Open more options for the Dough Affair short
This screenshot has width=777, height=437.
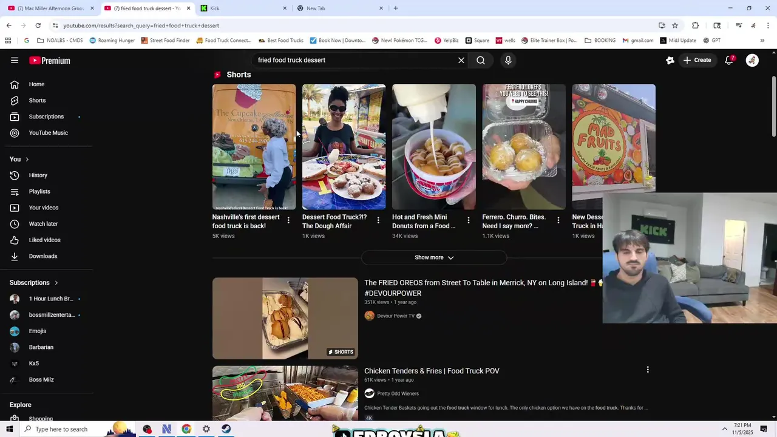[x=378, y=220]
